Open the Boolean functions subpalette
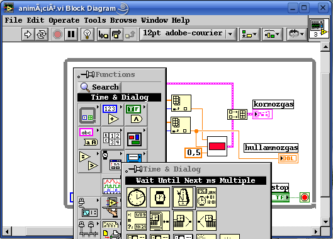Image resolution: width=333 pixels, height=239 pixels. tap(136, 115)
